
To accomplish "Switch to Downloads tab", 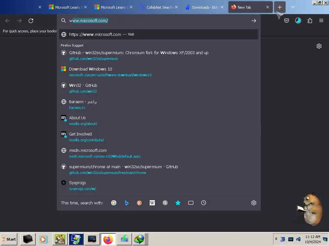I will click(x=202, y=7).
